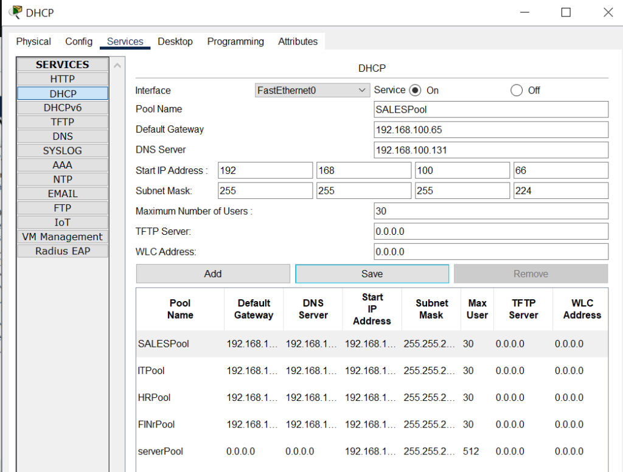623x472 pixels.
Task: Click Start IP second octet field 168
Action: click(364, 170)
